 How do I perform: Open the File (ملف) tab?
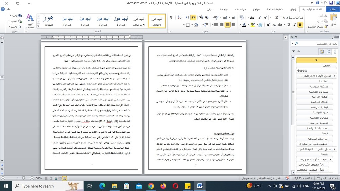(333, 9)
